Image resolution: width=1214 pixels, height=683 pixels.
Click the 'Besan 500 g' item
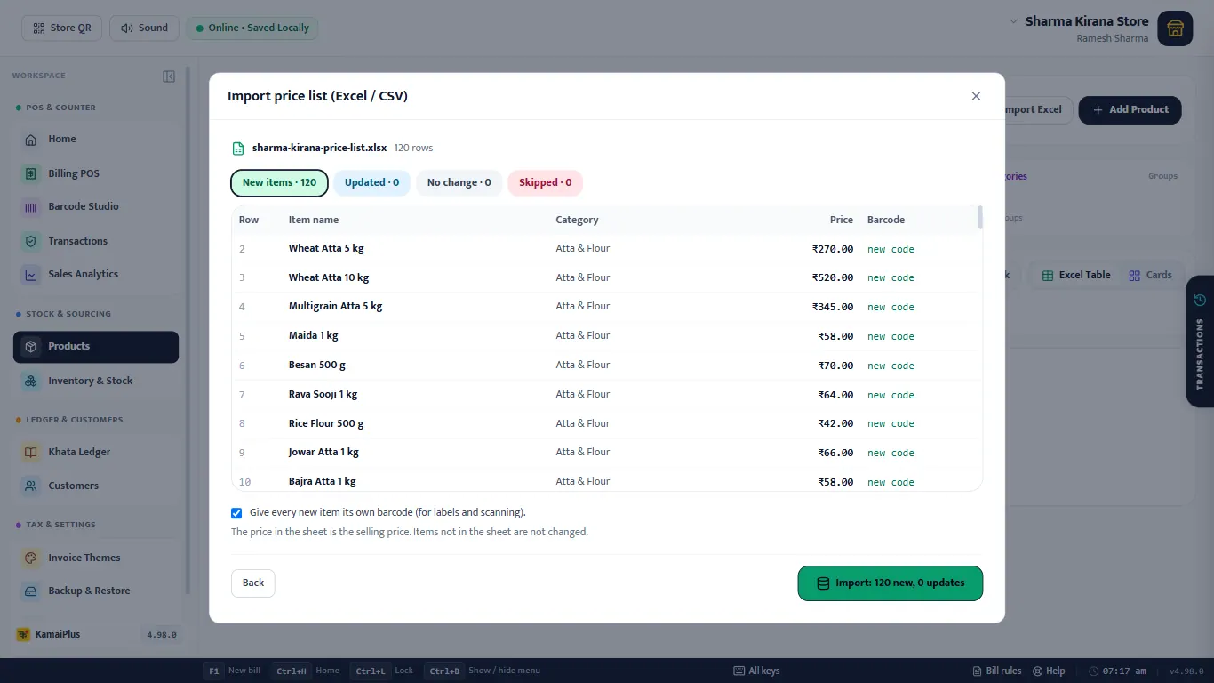point(317,366)
